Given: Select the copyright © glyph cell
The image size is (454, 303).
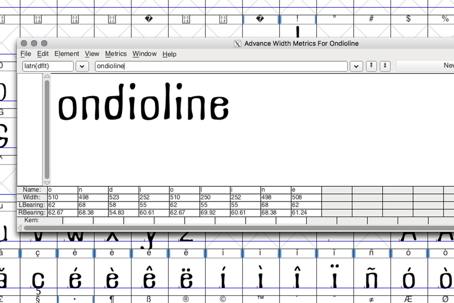Looking at the screenshot, I should click(x=223, y=299).
